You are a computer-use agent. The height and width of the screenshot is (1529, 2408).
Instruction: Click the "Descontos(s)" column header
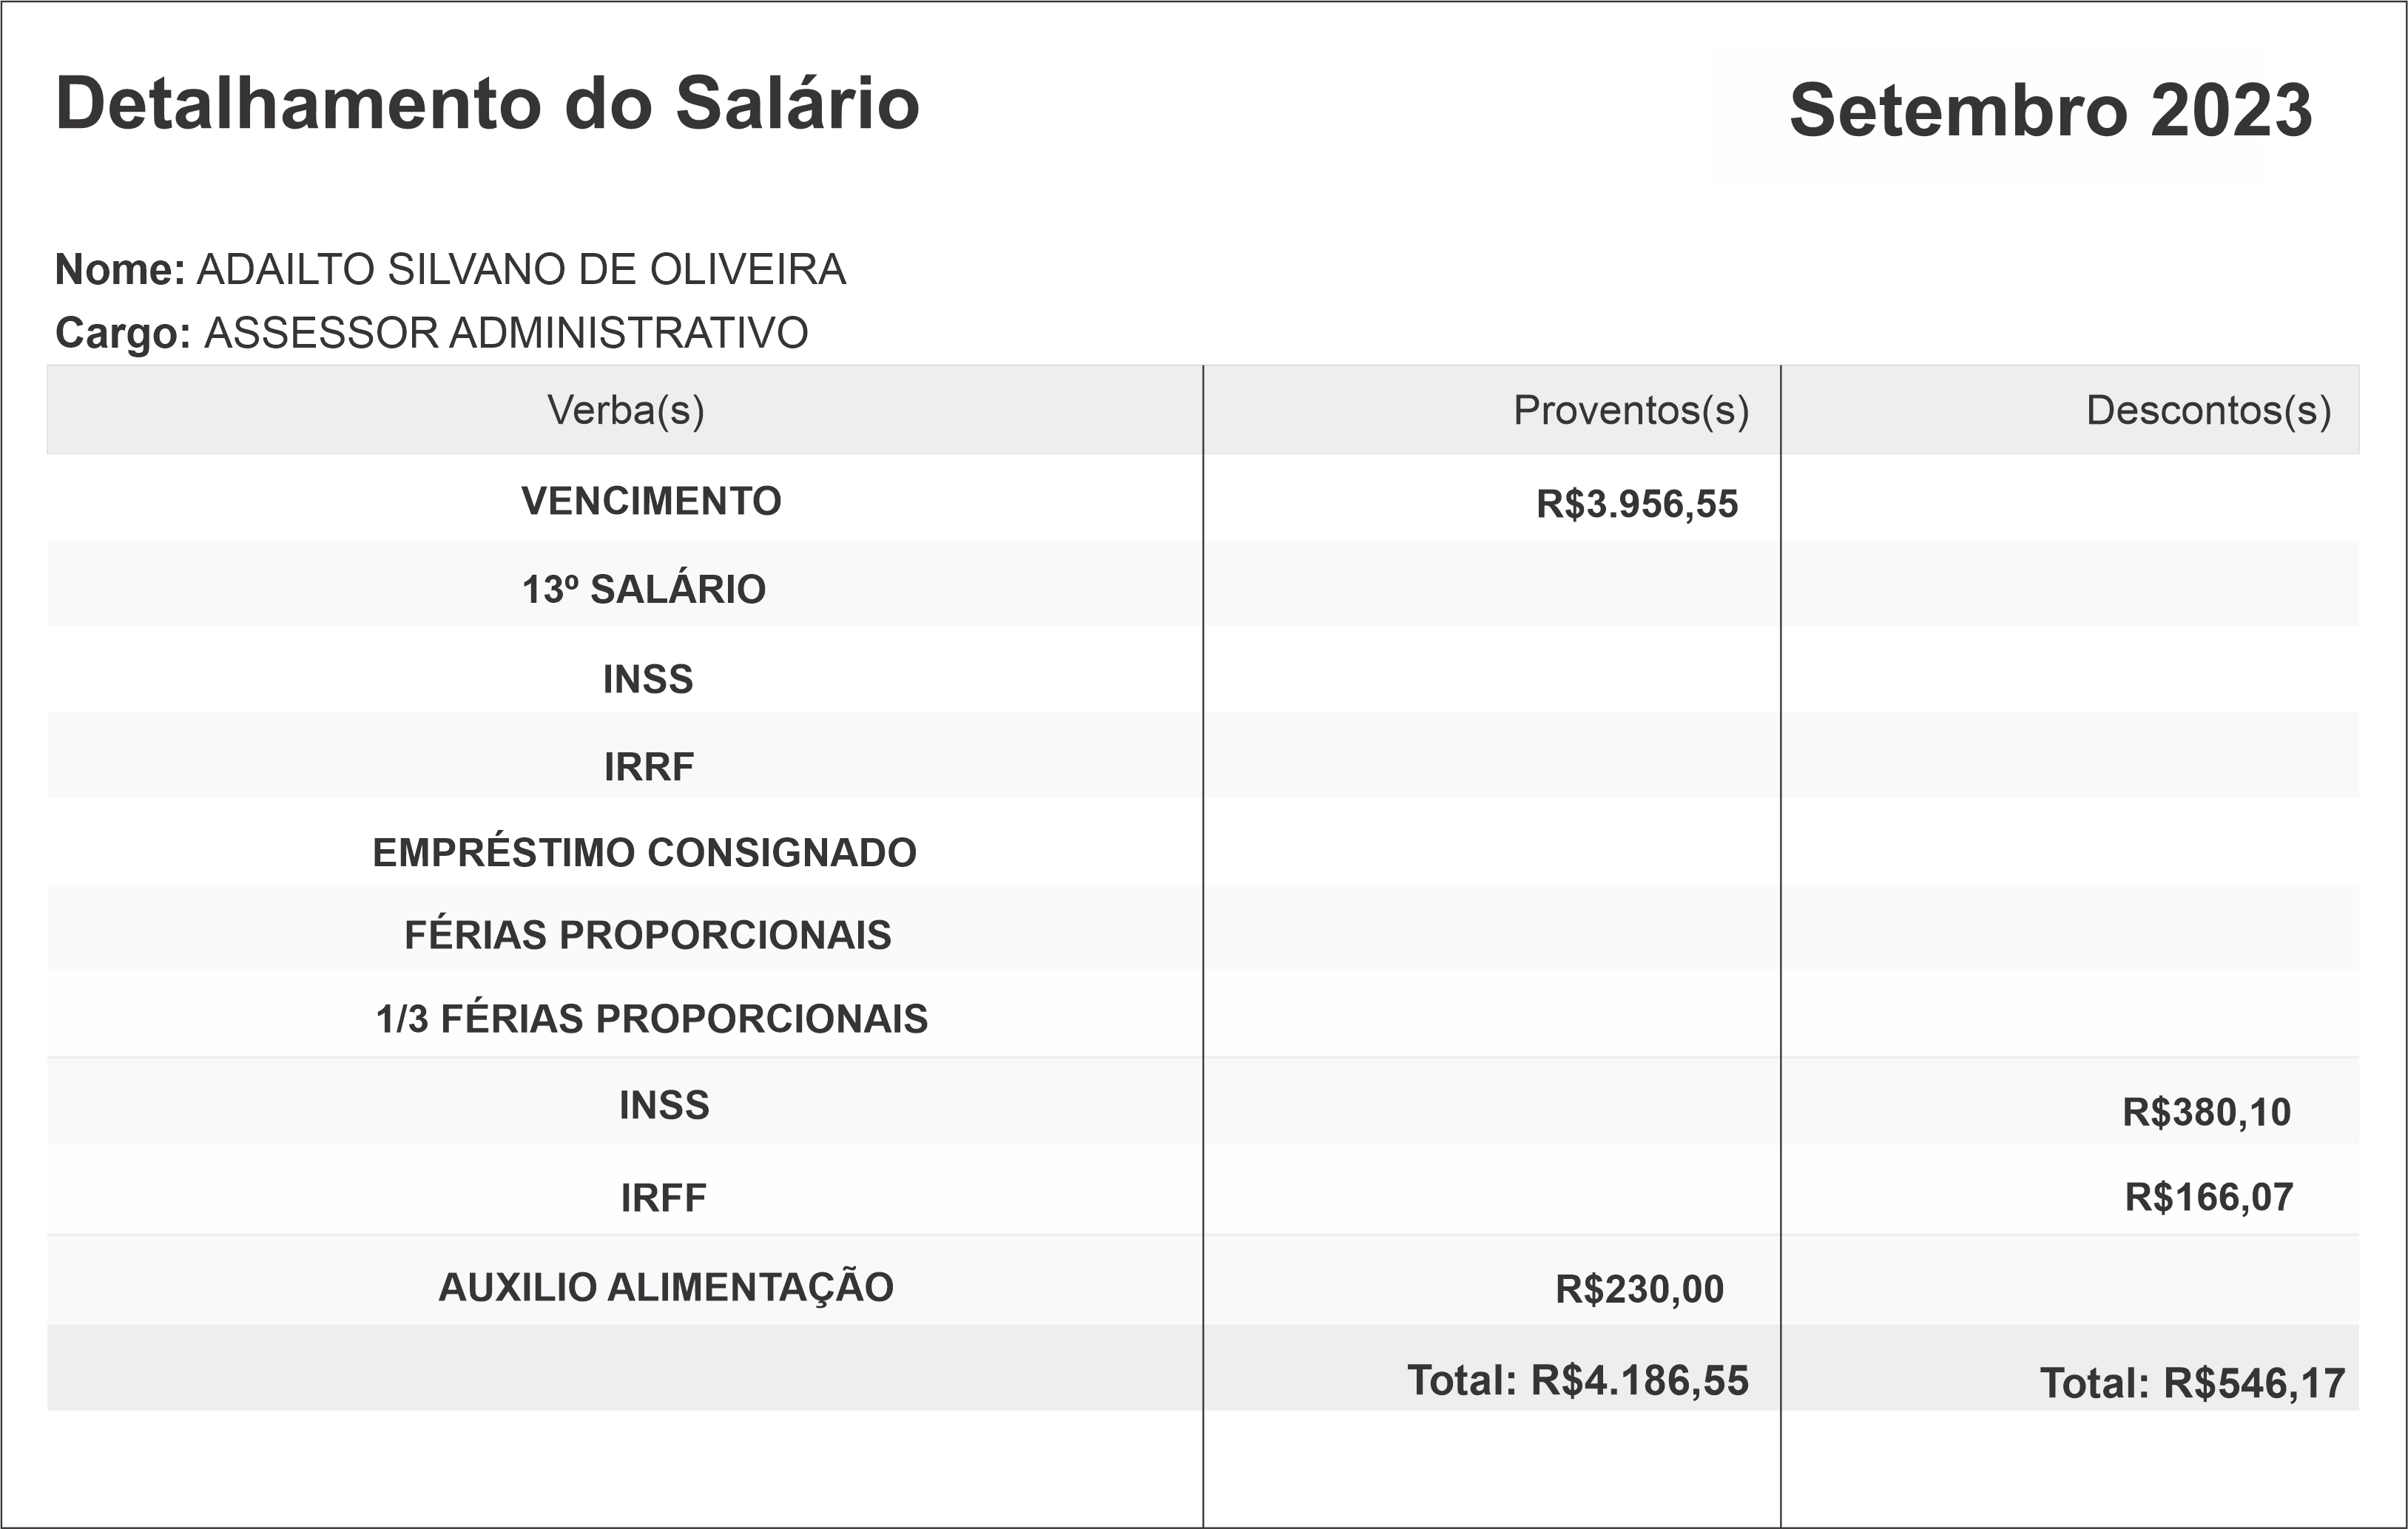click(x=2208, y=410)
